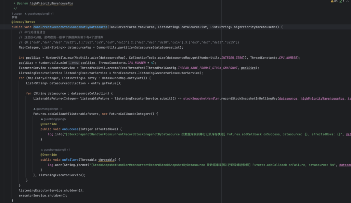The image size is (351, 203).
Task: Click the partitionDatasource method call
Action: coord(136,47)
